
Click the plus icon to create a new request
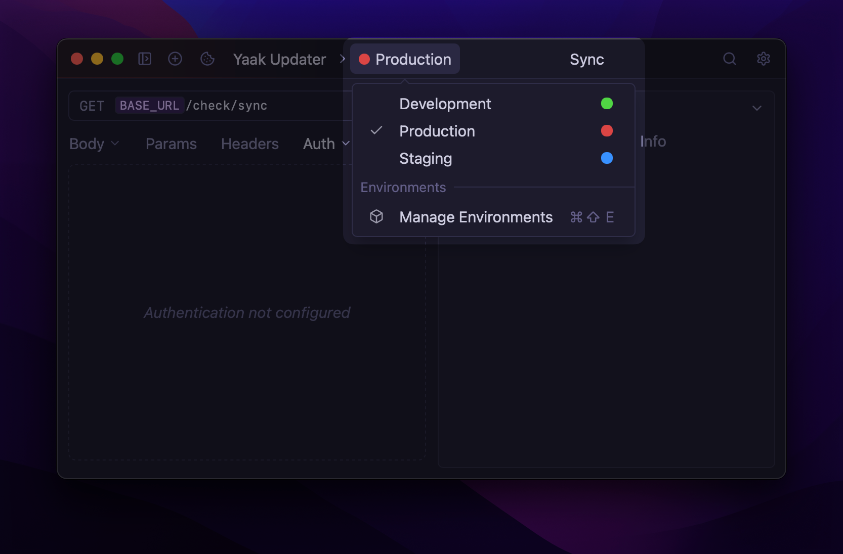[x=175, y=59]
